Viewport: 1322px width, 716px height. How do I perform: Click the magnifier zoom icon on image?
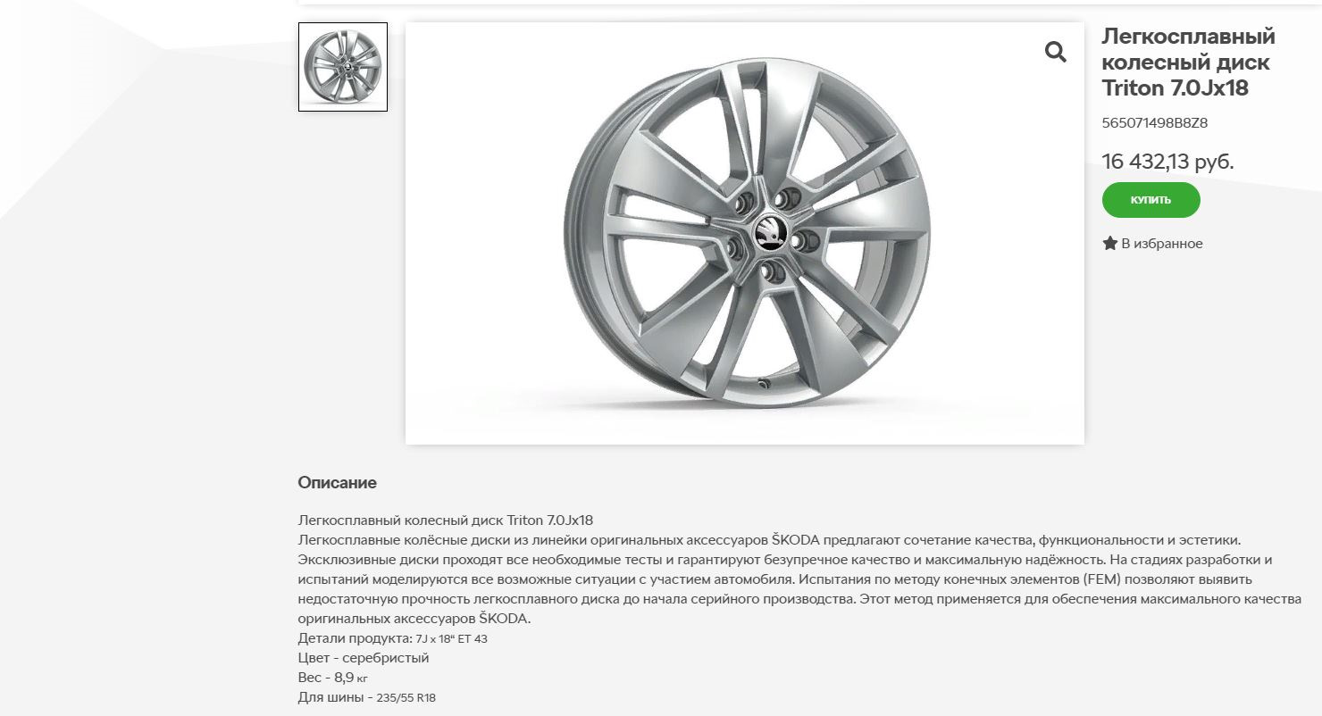coord(1055,52)
